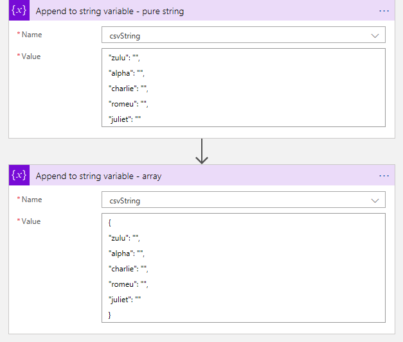The width and height of the screenshot is (403, 342).
Task: Click the Value label in the array action
Action: [31, 221]
